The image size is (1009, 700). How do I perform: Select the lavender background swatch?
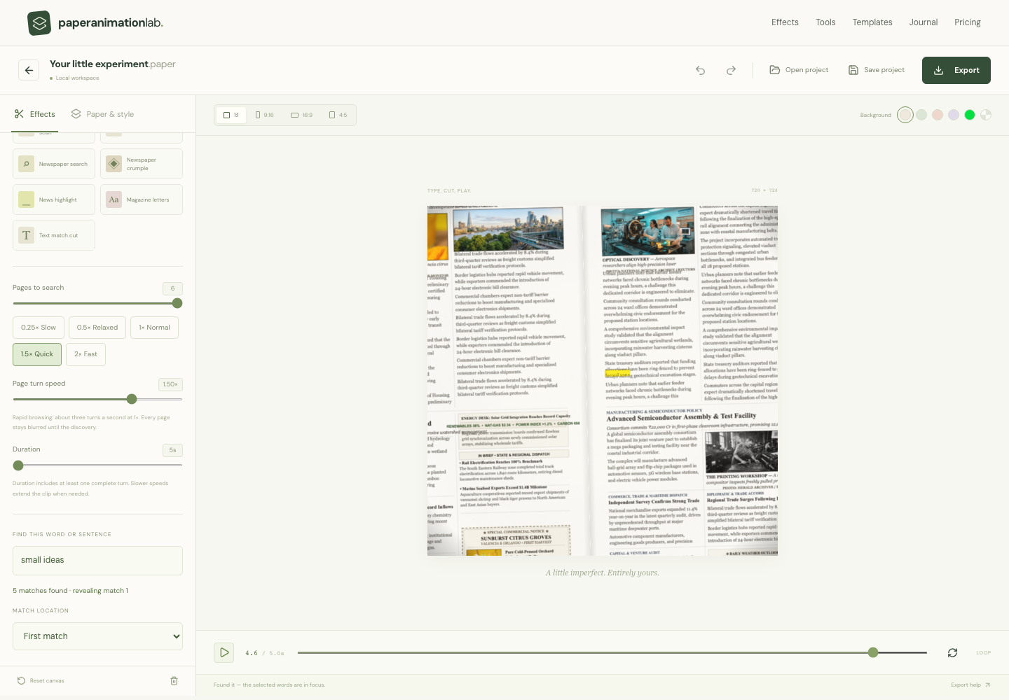[x=954, y=115]
